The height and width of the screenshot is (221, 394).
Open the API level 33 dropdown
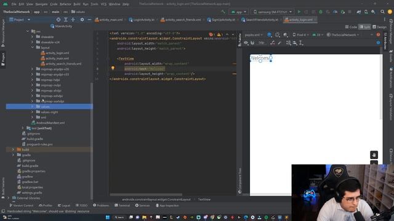point(318,35)
